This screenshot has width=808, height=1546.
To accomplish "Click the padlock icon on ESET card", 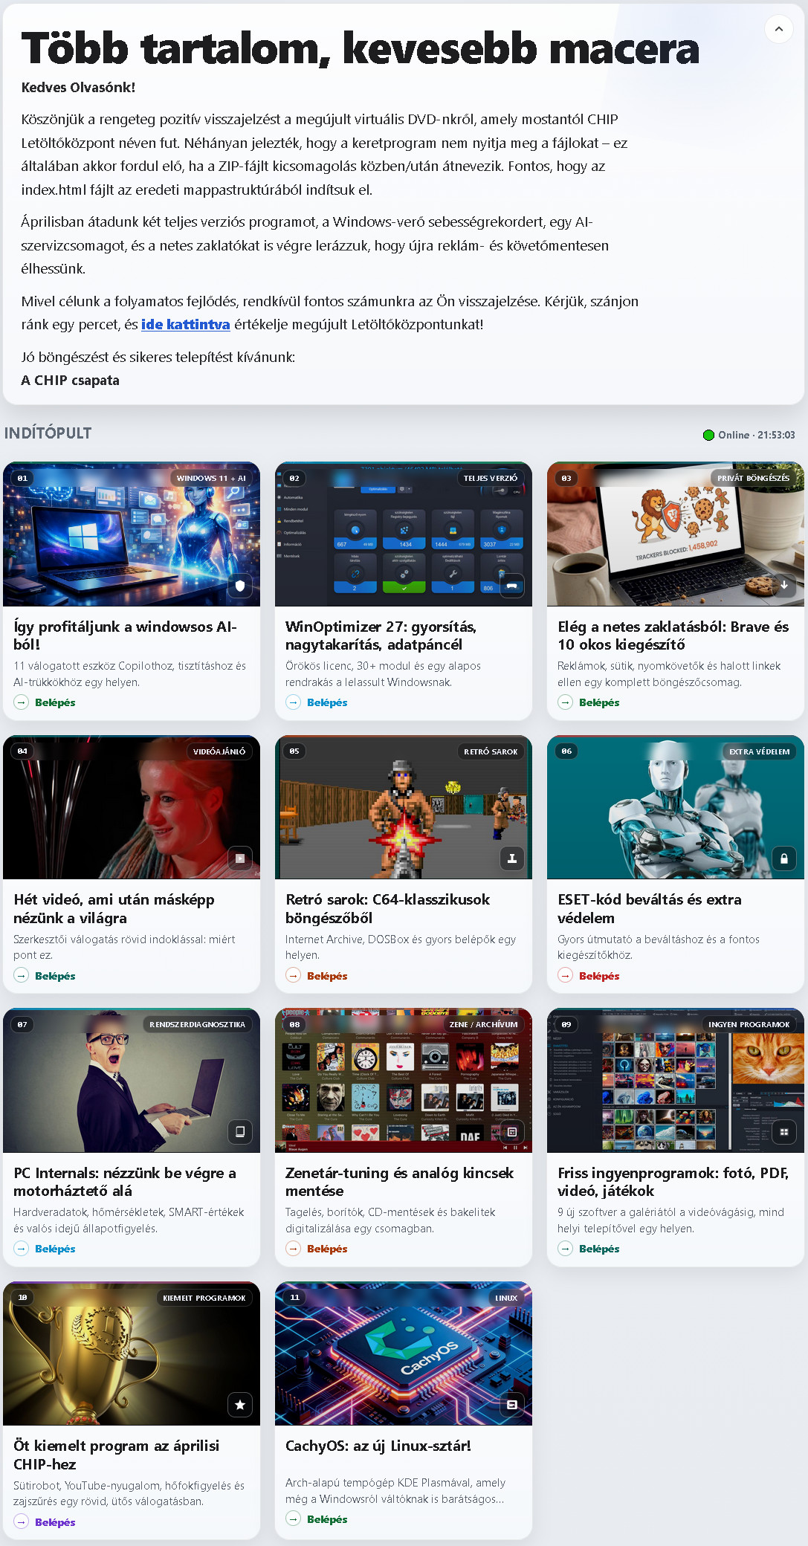I will tap(783, 858).
